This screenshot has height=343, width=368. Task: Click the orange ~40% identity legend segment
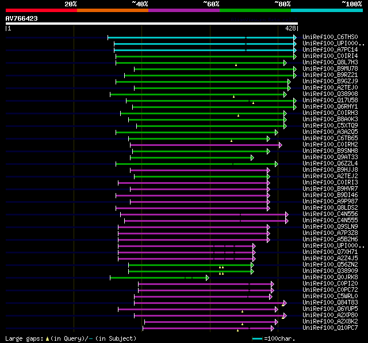coord(113,10)
